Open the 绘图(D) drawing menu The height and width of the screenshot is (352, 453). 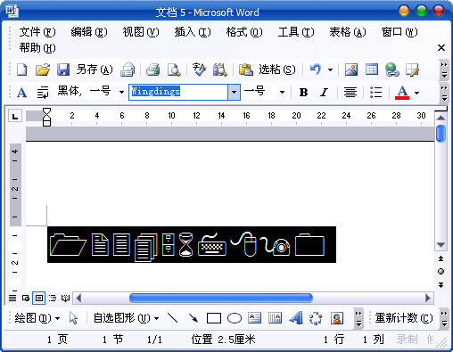(37, 318)
